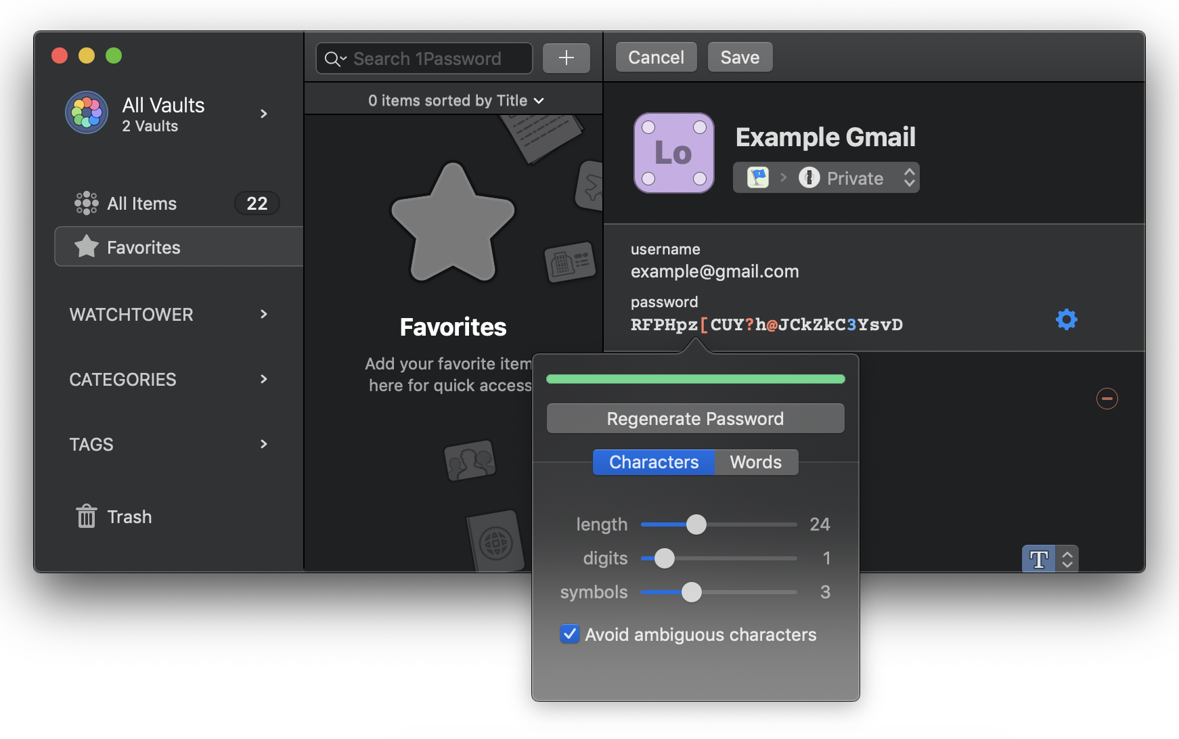The image size is (1179, 739).
Task: Click the red minus remove-field icon
Action: (x=1107, y=399)
